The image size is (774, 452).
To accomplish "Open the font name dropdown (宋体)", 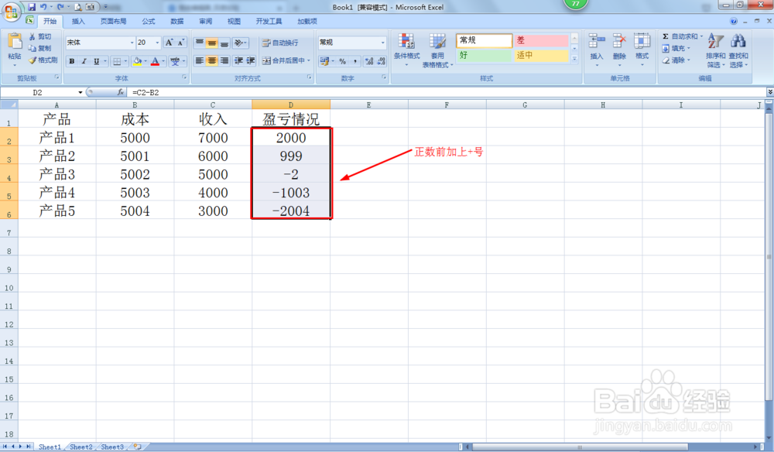I will pyautogui.click(x=132, y=43).
